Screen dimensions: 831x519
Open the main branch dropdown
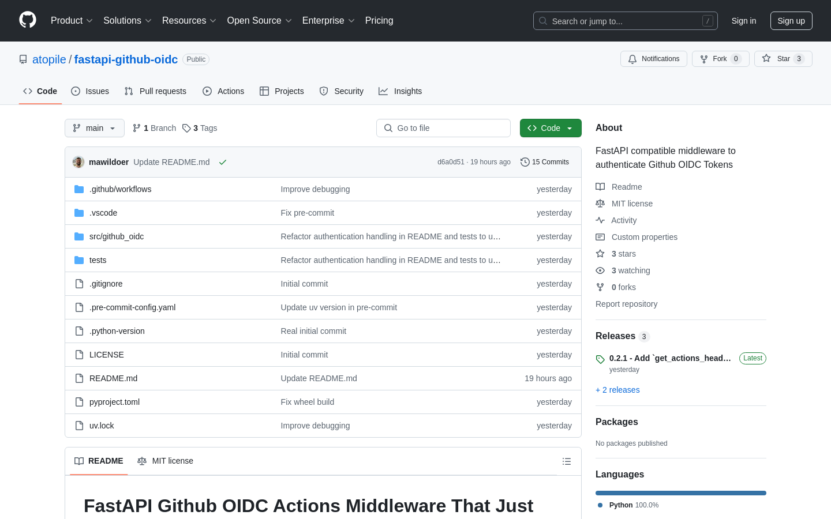tap(95, 128)
